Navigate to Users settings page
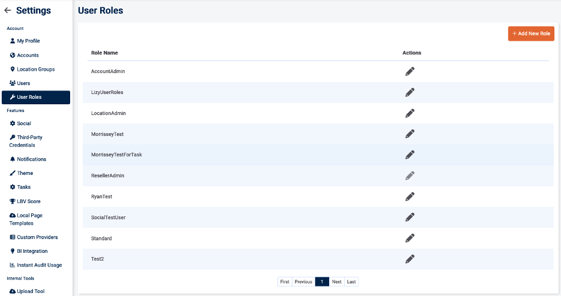Screen dimensions: 561x296 23,83
